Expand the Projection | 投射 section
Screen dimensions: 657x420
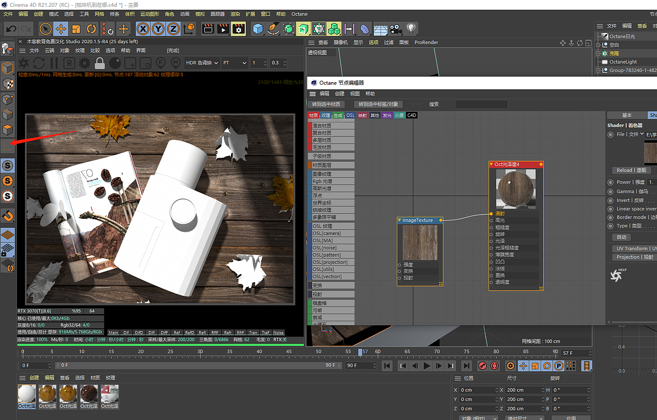(x=634, y=257)
